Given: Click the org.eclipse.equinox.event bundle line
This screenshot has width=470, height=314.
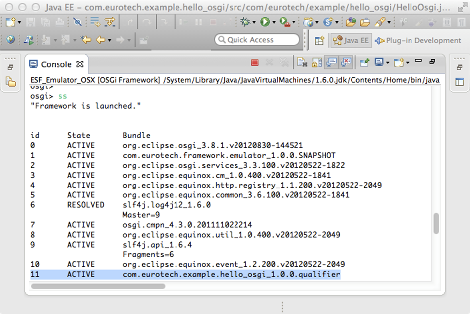Looking at the screenshot, I should click(234, 264).
